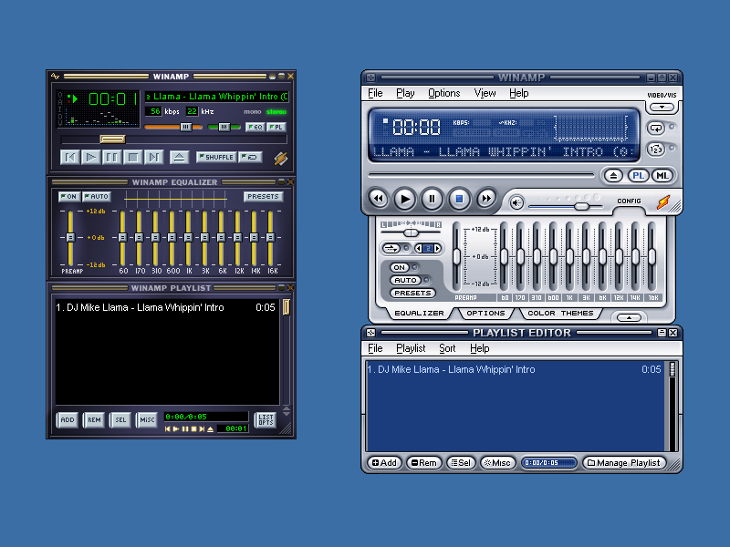Open View menu in modern Winamp
The image size is (730, 547).
(x=485, y=93)
